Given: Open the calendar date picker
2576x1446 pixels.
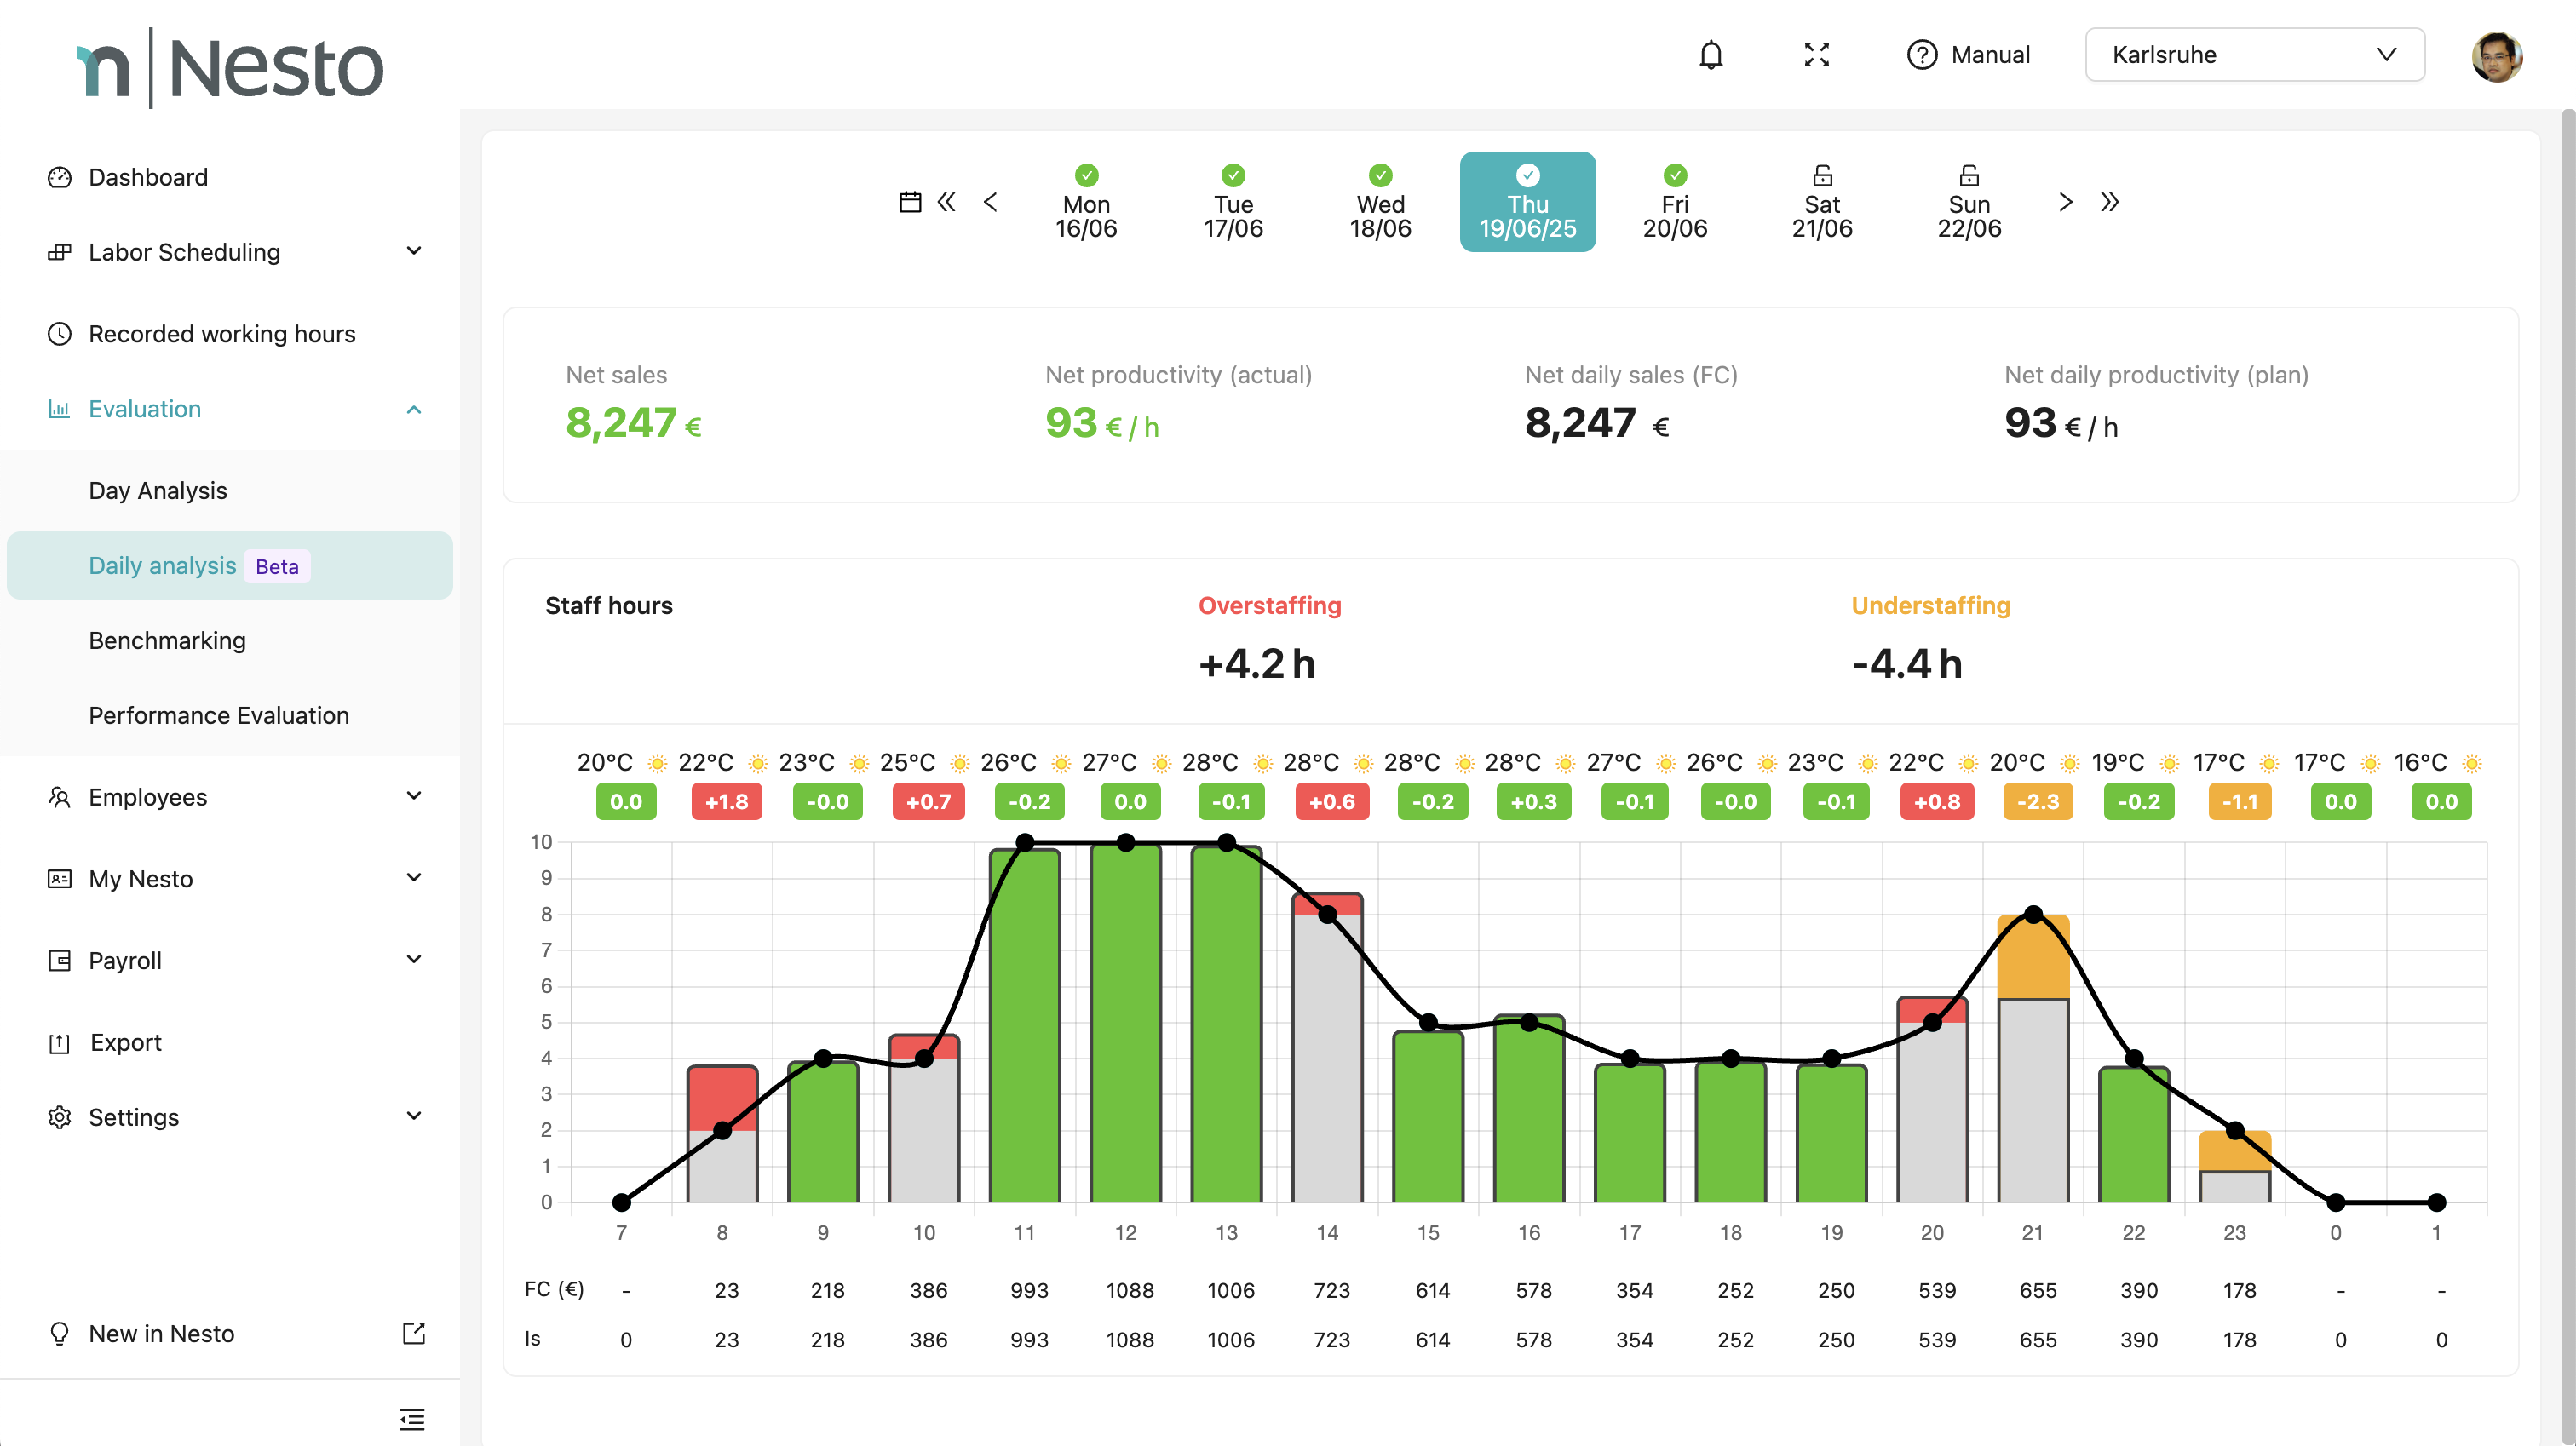Looking at the screenshot, I should coord(909,202).
